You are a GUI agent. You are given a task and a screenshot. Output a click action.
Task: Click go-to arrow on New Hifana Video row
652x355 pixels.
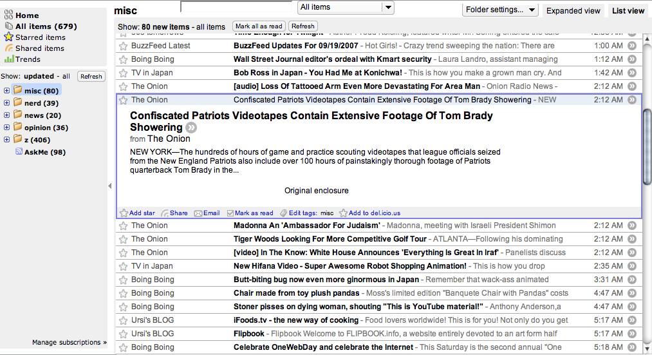632,266
